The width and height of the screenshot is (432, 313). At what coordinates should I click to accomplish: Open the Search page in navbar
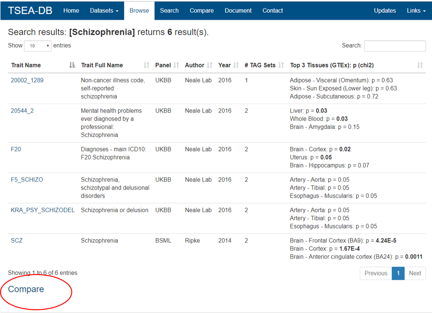(x=169, y=10)
